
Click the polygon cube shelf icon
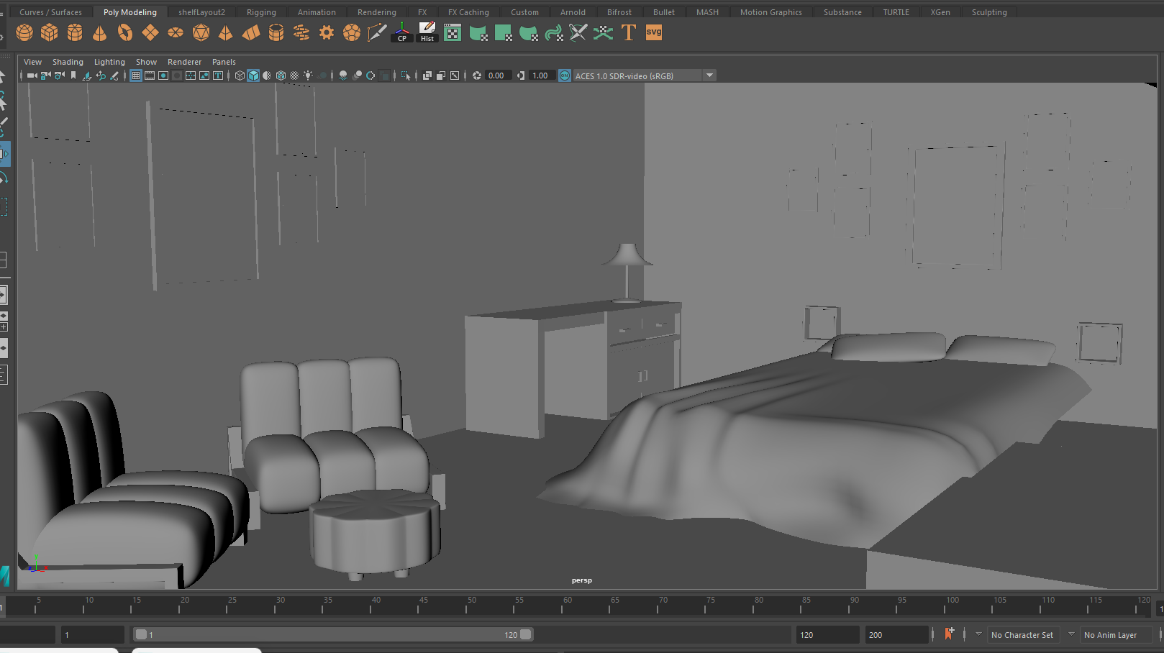[x=50, y=32]
